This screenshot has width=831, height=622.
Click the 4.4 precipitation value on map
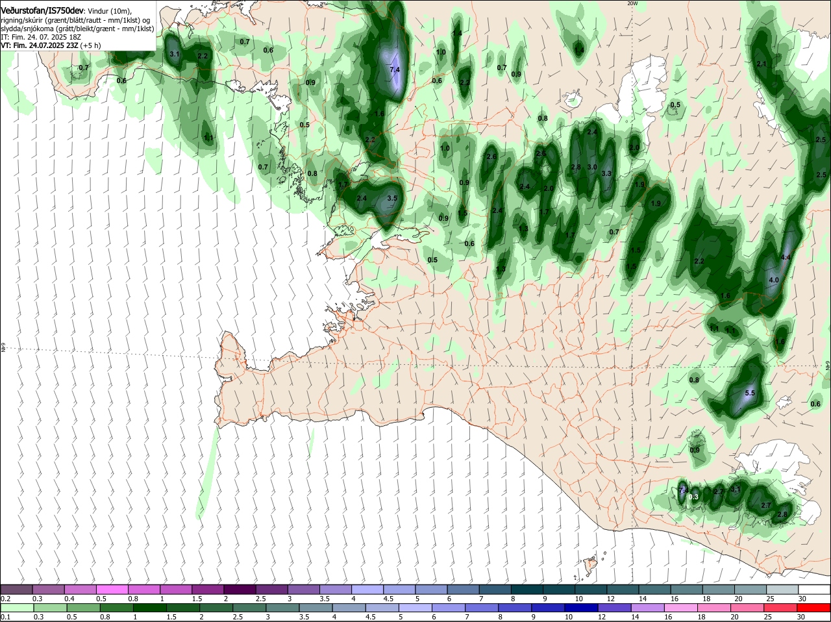coord(786,258)
